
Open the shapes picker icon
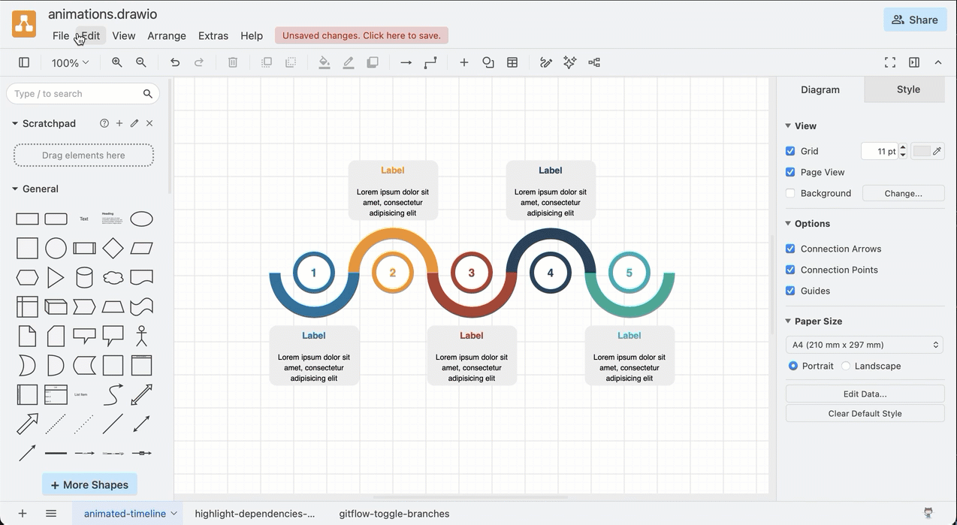coord(488,62)
